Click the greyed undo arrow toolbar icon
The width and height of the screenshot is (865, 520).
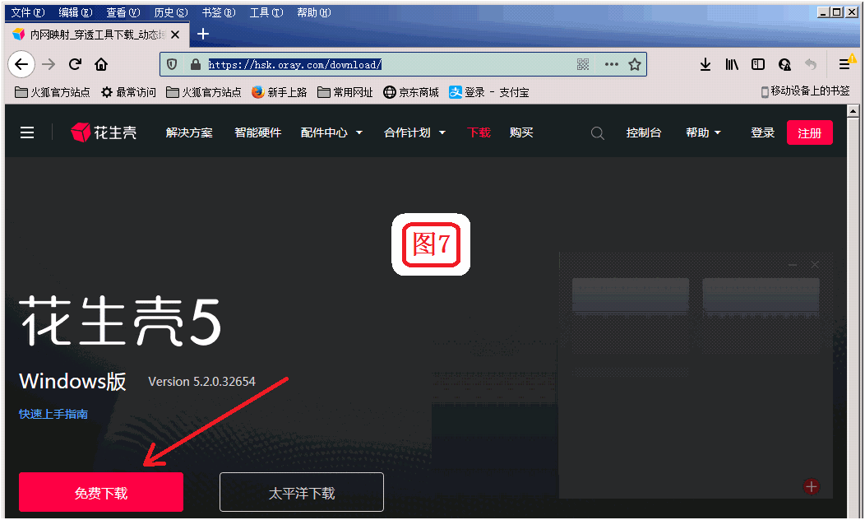811,64
